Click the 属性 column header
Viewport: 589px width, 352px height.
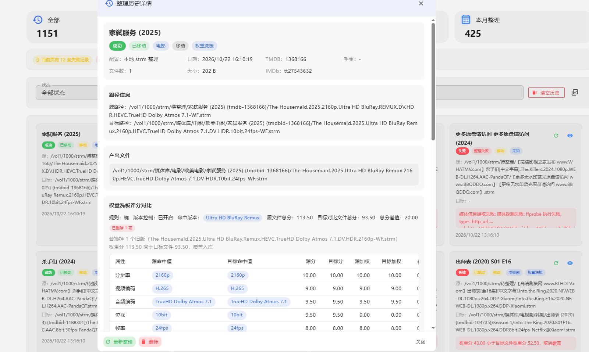(120, 261)
